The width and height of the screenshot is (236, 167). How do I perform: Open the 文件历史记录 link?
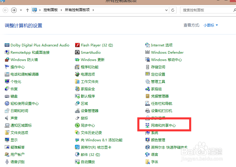(x=91, y=133)
